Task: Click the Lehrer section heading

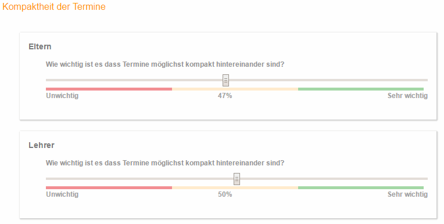Action: coord(41,145)
